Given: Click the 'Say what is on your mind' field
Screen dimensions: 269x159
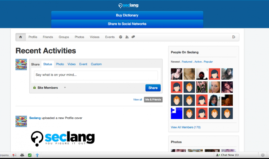Looking at the screenshot, I should point(96,76).
